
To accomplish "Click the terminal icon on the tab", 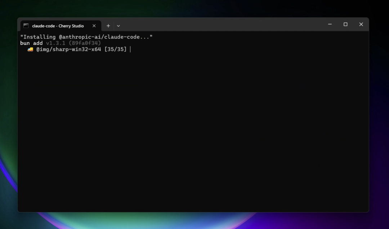I will [26, 26].
